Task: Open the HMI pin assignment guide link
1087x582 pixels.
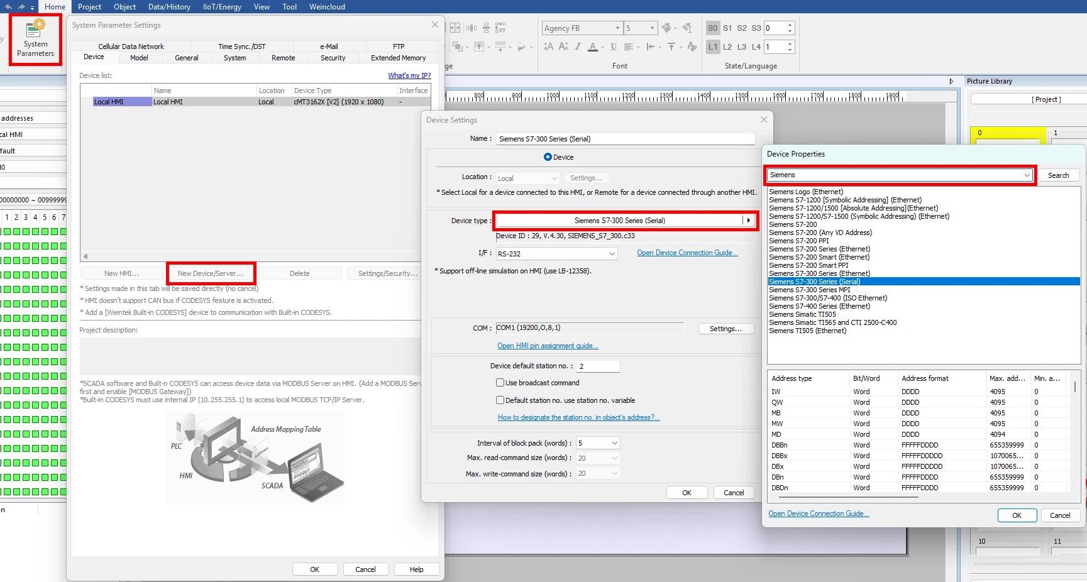Action: (548, 346)
